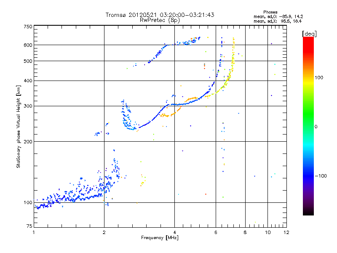Click the plot title 'Tromsø 20120521 03:20:00-03:21:43'
Screen dimensions: 337x253
[x=160, y=15]
